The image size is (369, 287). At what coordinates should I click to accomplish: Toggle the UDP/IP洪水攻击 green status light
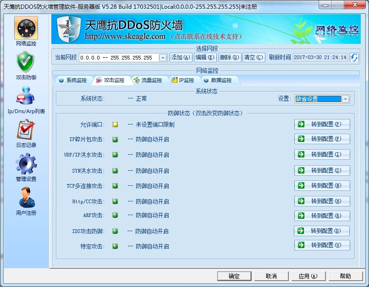pos(115,155)
